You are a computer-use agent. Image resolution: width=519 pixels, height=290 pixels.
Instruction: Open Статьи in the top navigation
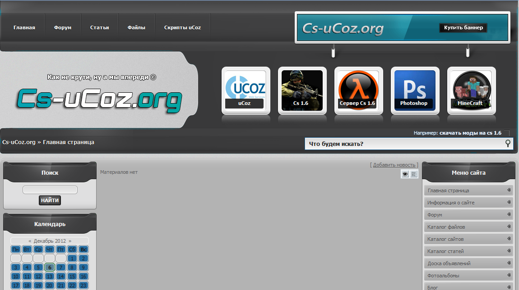pyautogui.click(x=99, y=27)
